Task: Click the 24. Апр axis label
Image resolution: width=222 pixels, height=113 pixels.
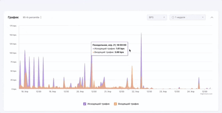Action: coord(191,92)
